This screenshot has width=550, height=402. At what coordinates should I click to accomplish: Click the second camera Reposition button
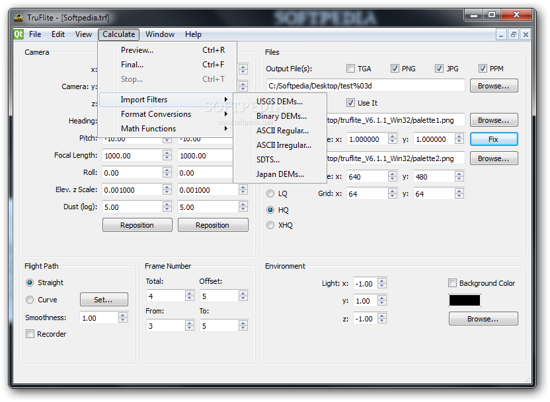pyautogui.click(x=213, y=225)
